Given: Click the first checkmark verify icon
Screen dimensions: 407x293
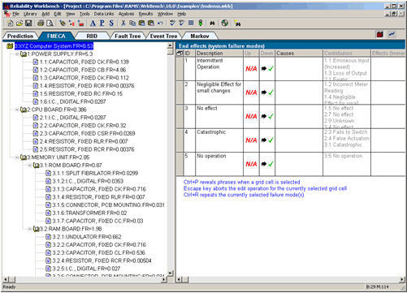Looking at the screenshot, I should click(172, 24).
